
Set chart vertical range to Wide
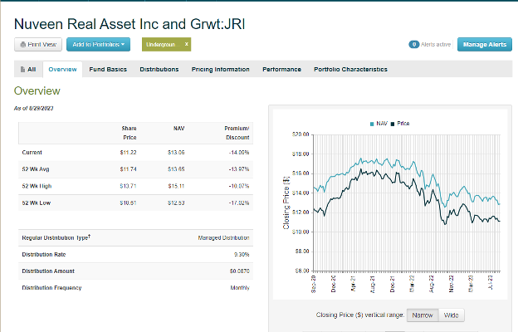tap(451, 315)
